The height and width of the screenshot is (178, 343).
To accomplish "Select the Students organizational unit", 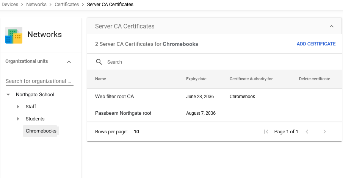I will point(35,119).
